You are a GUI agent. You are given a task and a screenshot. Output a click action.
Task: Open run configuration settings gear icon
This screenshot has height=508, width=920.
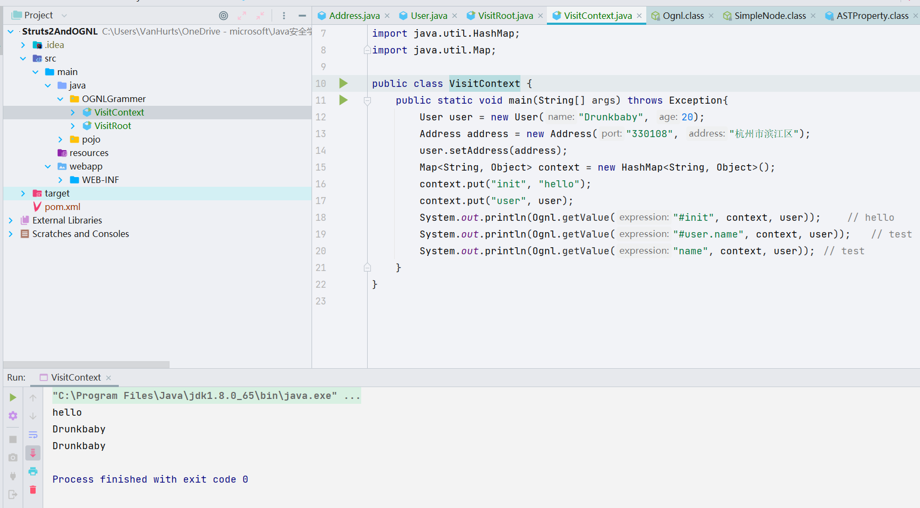13,416
